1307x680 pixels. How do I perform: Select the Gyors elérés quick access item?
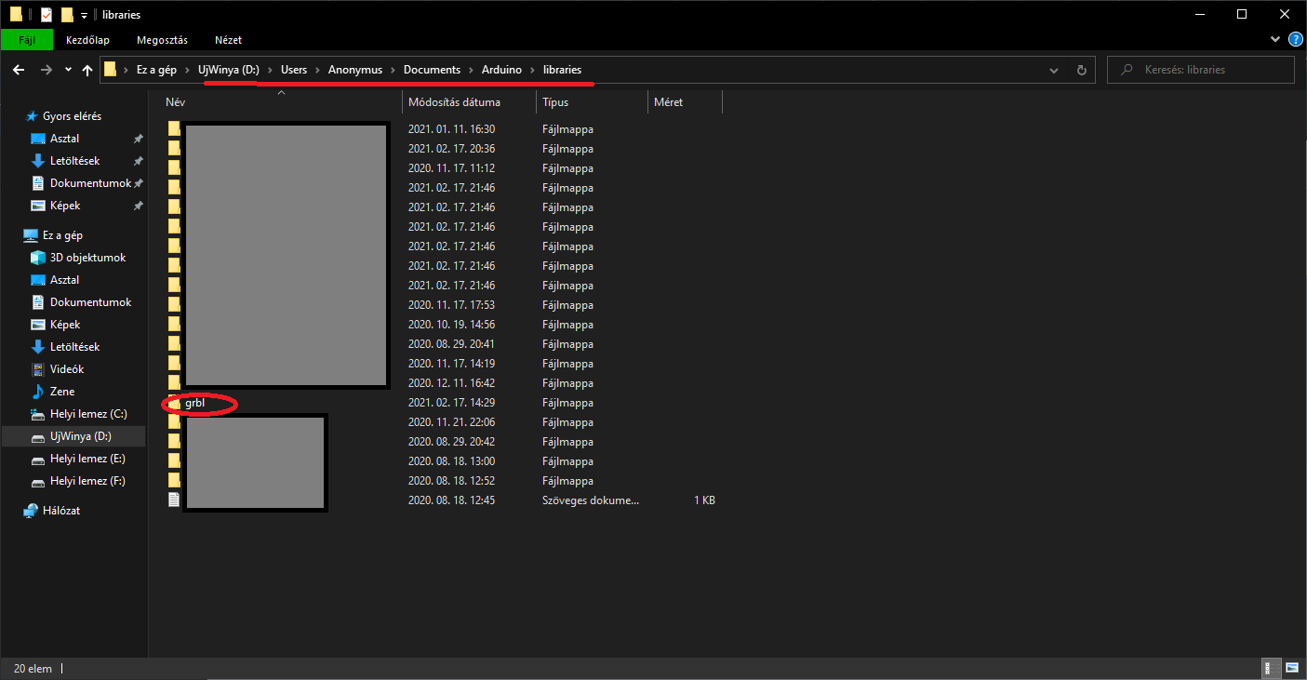pos(72,116)
